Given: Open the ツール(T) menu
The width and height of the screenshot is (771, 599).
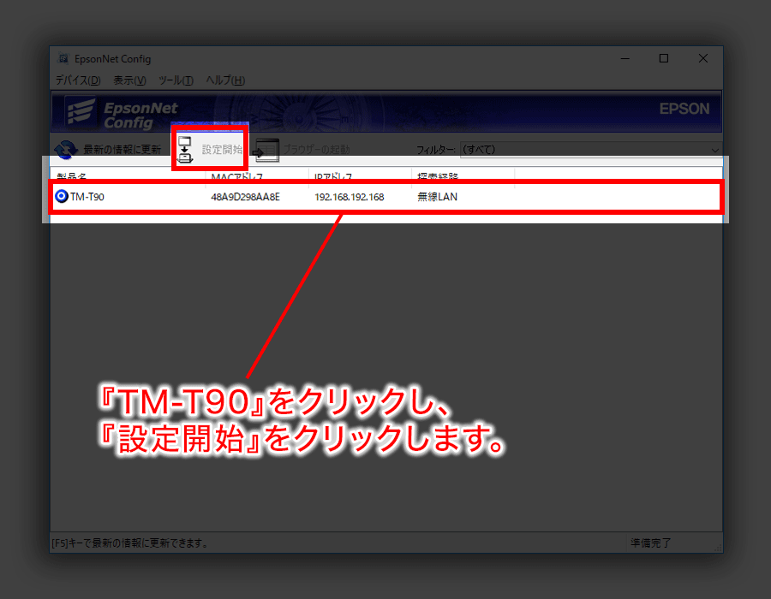Looking at the screenshot, I should [176, 80].
